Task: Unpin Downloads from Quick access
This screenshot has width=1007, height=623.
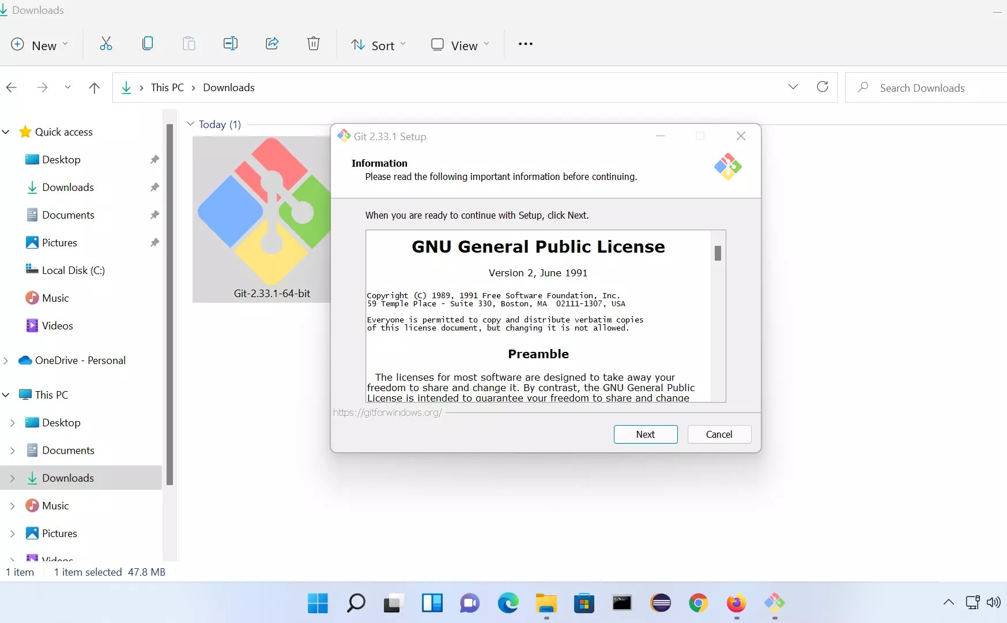Action: pos(154,187)
